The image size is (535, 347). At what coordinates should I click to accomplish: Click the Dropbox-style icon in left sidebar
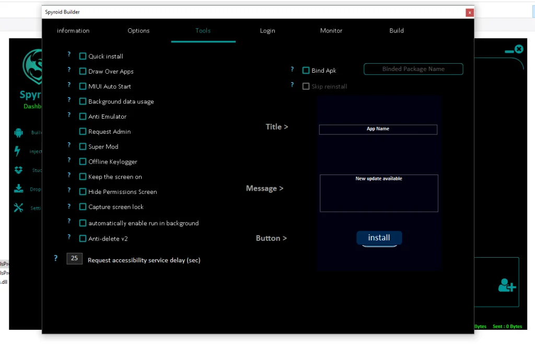coord(19,170)
